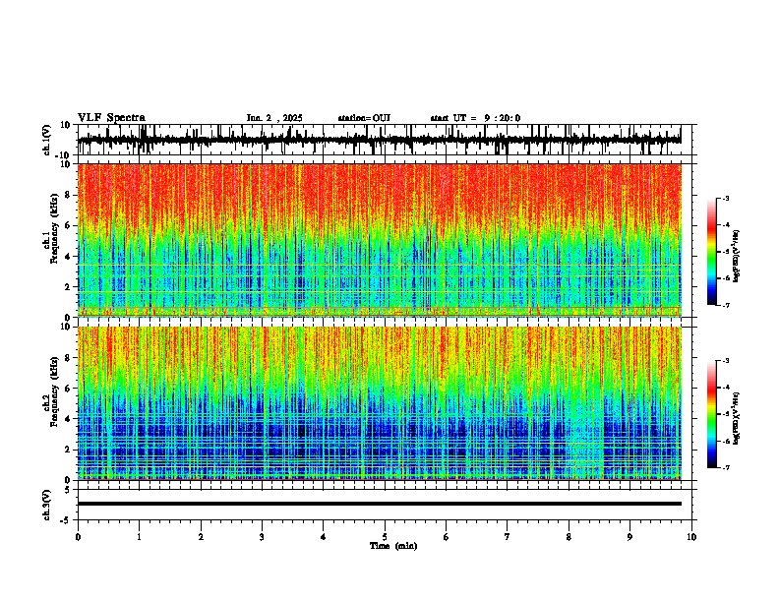Viewport: 779px width, 602px height.
Task: Click the '7' tick on time axis
Action: (x=508, y=537)
